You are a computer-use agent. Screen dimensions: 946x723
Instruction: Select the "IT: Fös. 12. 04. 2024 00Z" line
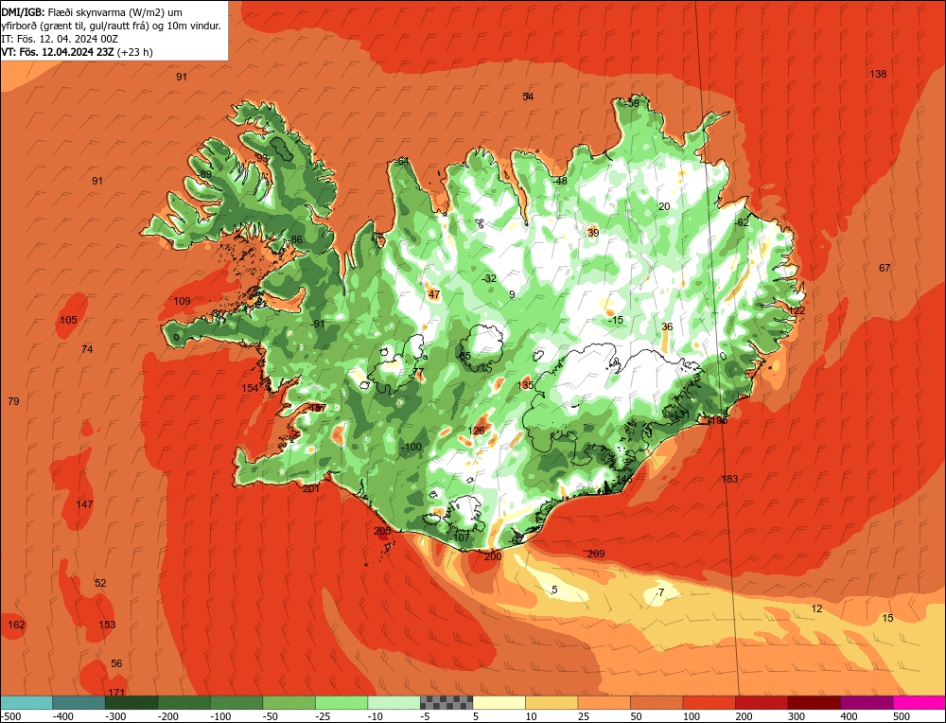[59, 39]
